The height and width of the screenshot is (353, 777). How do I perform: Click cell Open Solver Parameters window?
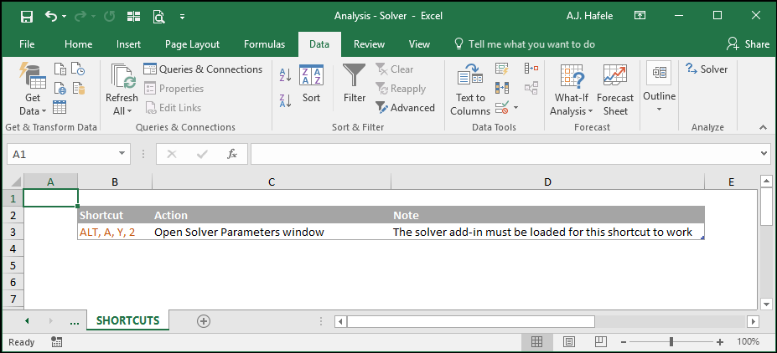click(272, 232)
